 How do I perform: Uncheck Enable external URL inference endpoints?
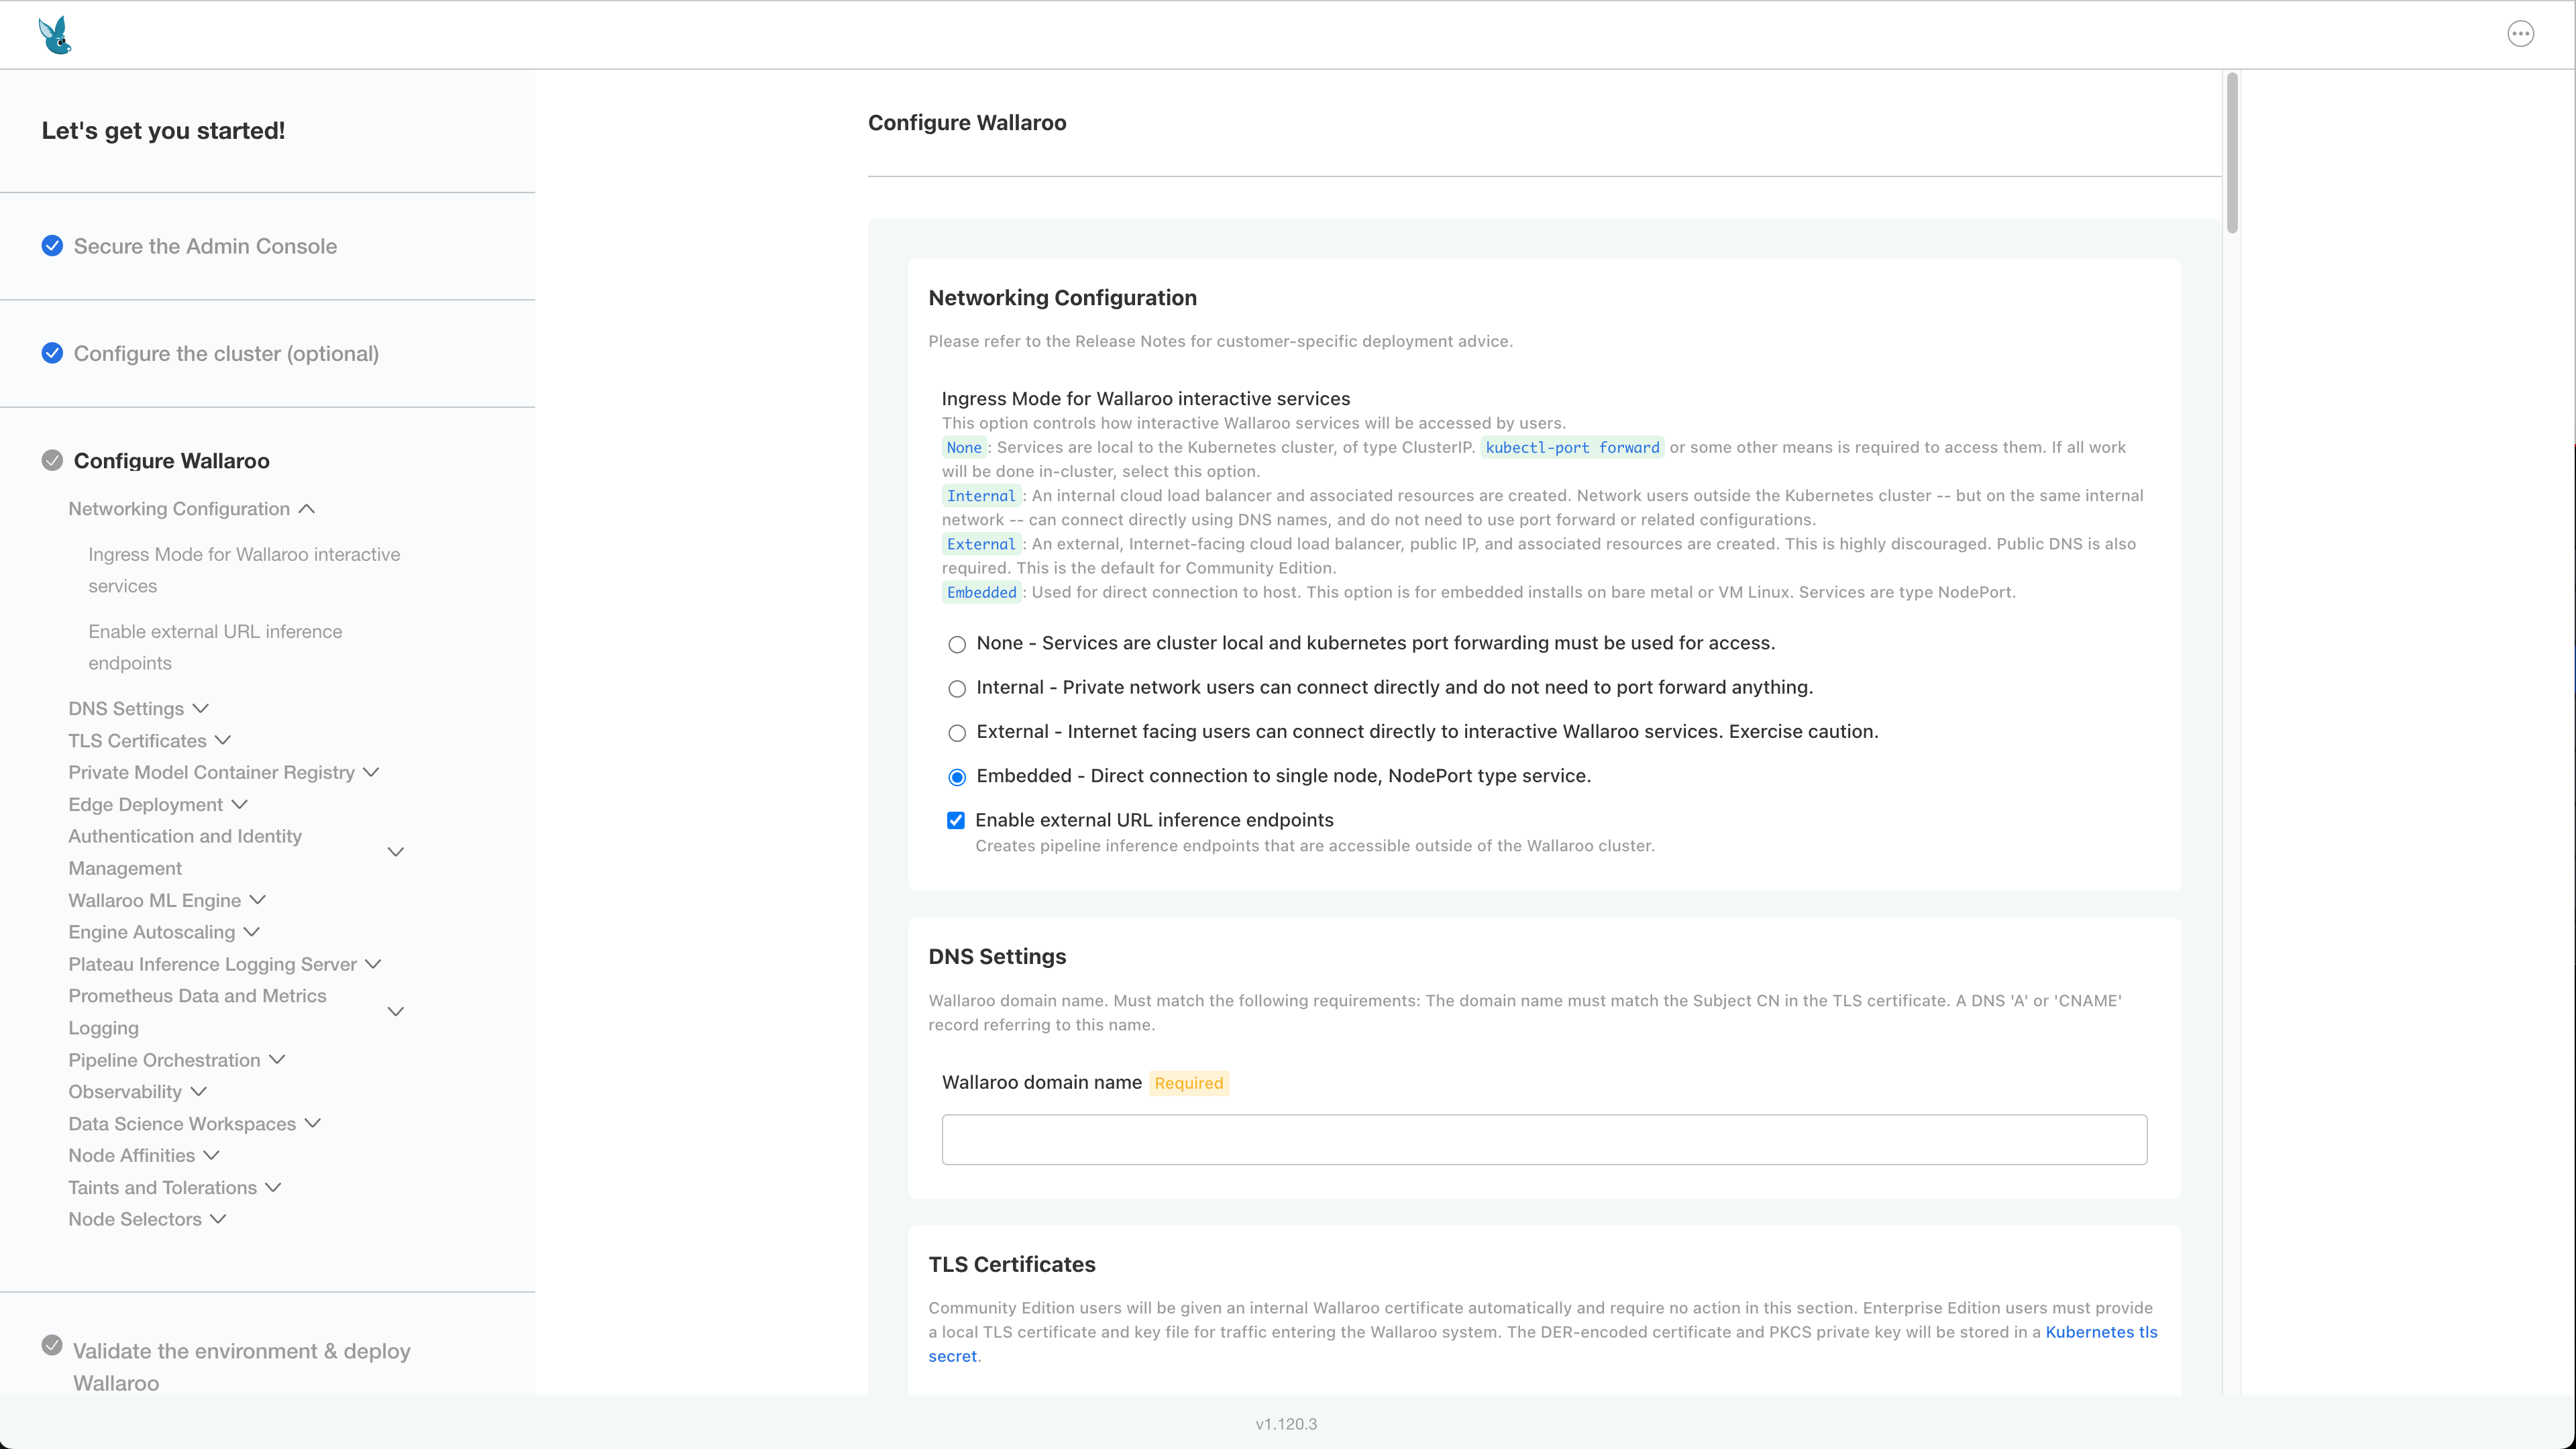956,821
